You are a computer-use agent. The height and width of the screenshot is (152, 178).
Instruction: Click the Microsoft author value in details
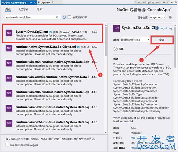[x=136, y=133]
